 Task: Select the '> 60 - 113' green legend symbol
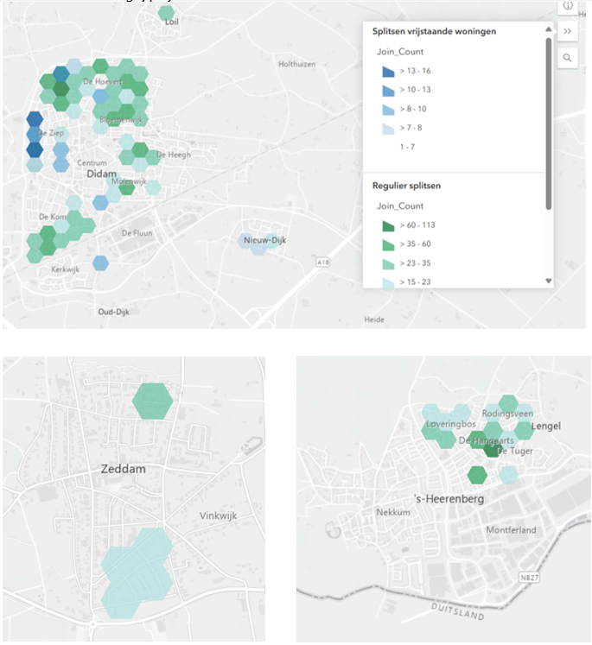(386, 226)
